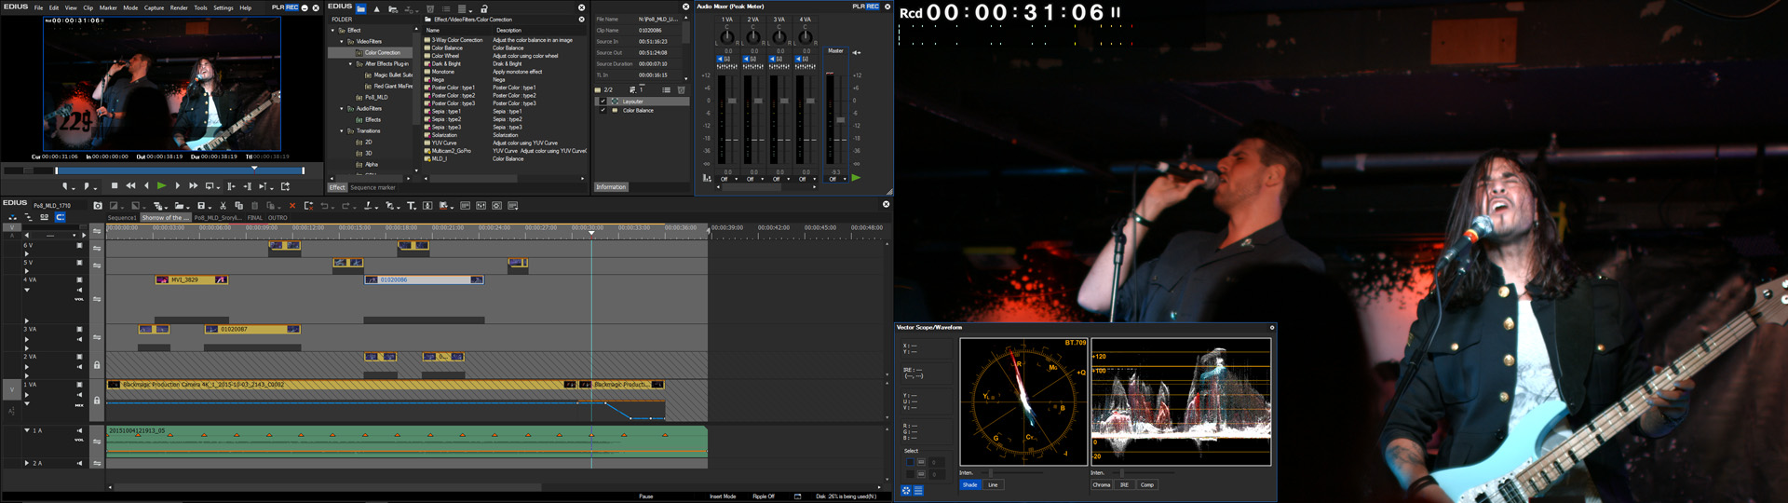The width and height of the screenshot is (1788, 503).
Task: Step forward one frame in player
Action: 178,186
